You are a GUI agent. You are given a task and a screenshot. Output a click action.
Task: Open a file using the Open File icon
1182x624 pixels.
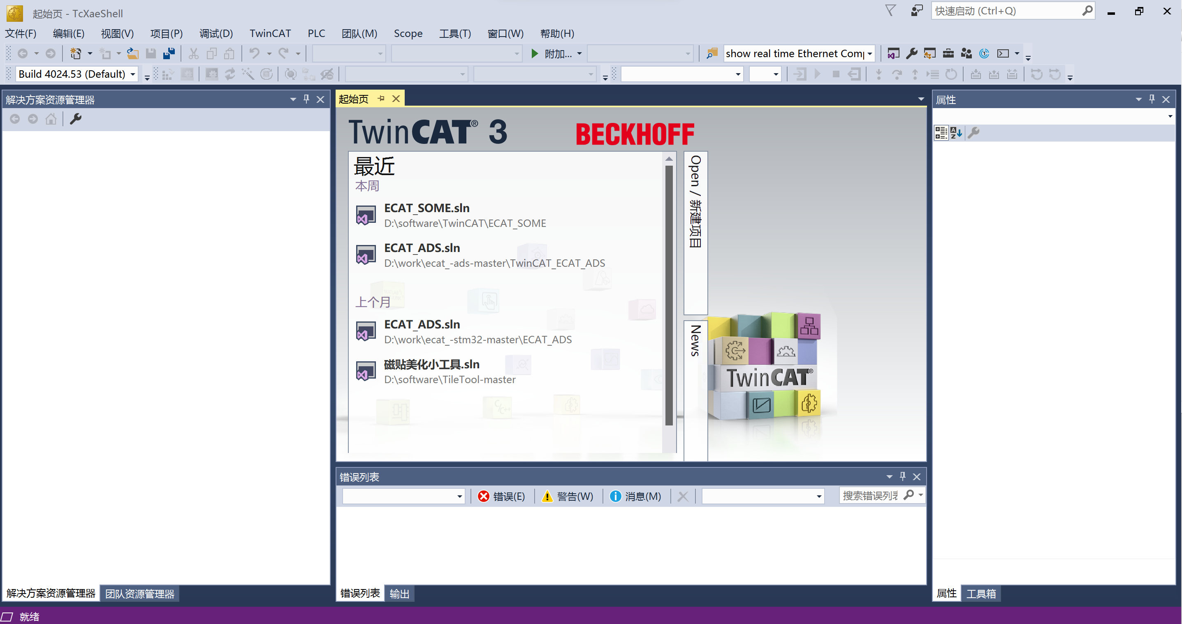click(x=132, y=53)
